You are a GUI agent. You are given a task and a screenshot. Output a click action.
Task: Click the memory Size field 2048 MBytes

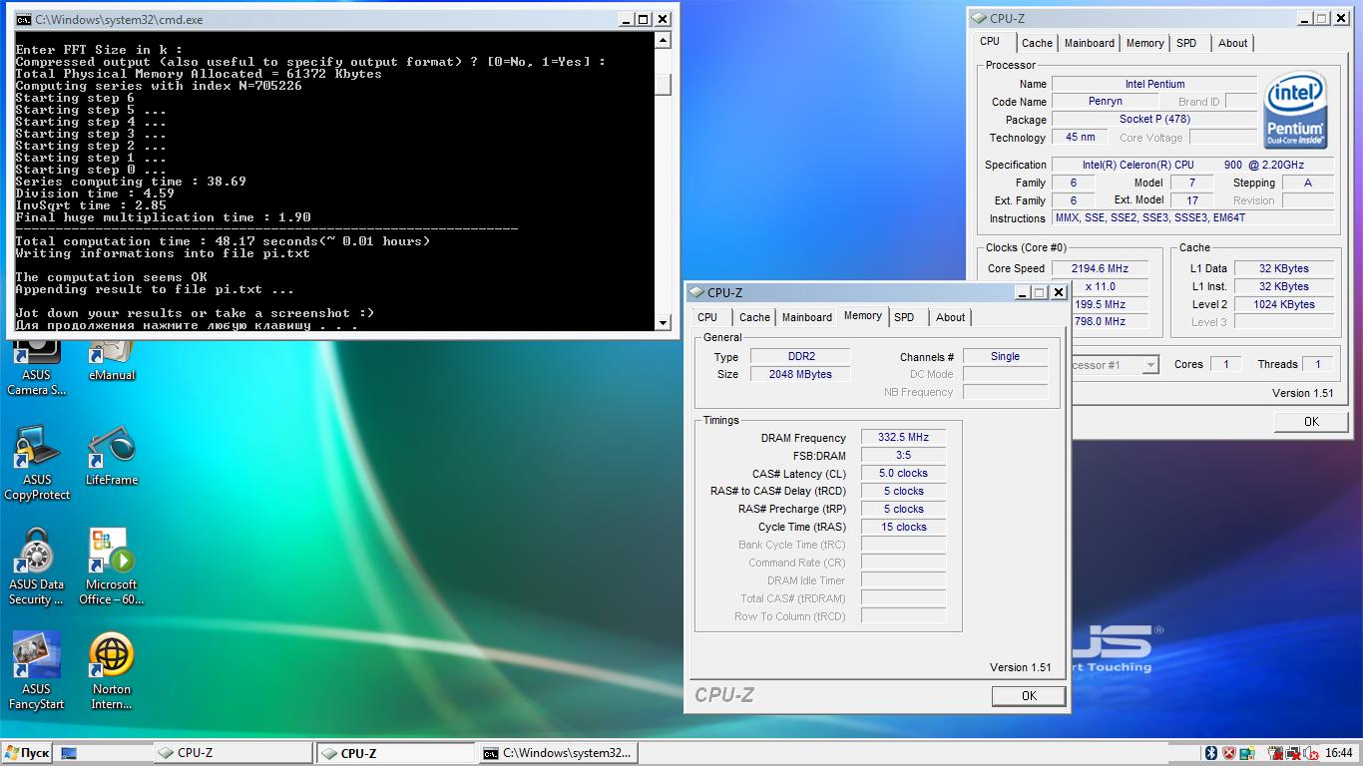tap(800, 374)
